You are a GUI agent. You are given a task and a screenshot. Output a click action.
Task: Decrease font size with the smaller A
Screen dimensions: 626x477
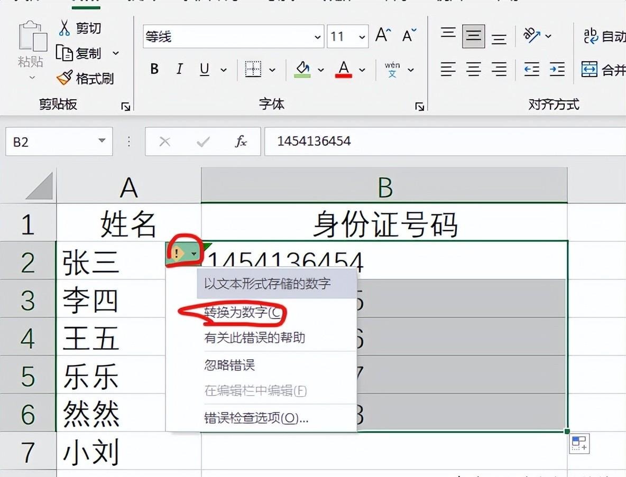[409, 35]
